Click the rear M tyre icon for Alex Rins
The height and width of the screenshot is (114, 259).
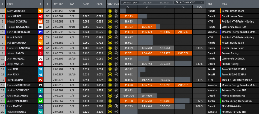tap(116, 74)
